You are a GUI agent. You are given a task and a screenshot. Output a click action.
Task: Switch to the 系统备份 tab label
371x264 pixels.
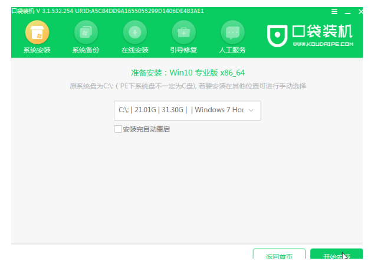pos(86,50)
